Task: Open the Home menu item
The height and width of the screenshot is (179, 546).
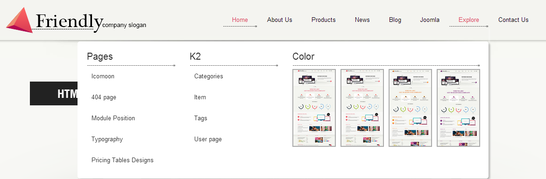Action: click(240, 20)
